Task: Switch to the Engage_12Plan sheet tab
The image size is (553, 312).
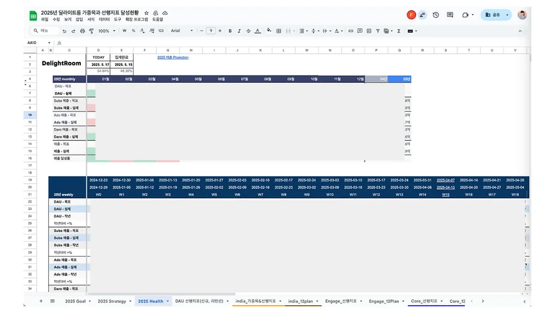Action: 384,301
